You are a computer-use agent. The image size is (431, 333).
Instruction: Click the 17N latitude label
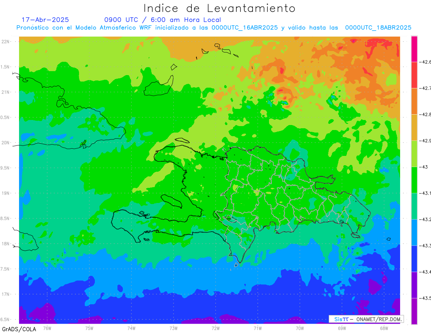point(6,294)
